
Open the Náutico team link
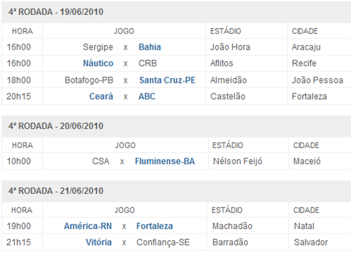tap(98, 63)
